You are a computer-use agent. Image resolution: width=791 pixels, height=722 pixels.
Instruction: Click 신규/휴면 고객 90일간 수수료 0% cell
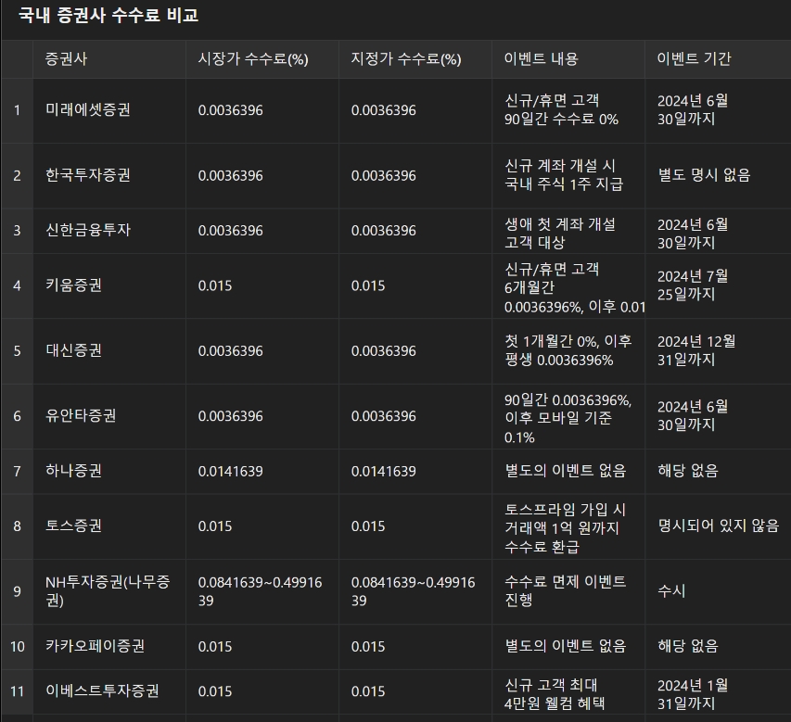(568, 110)
